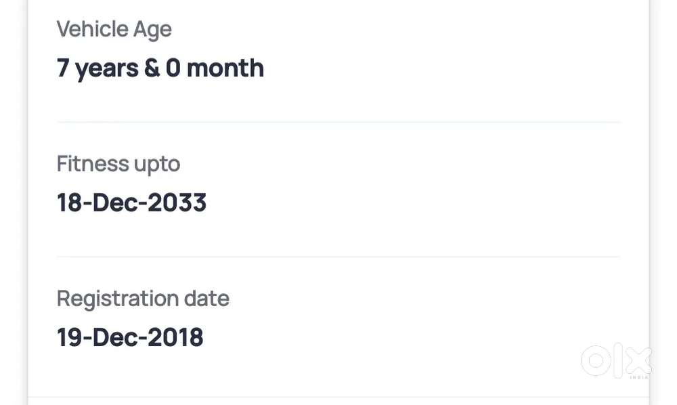Screen dimensions: 677x405
Task: Click the Fitness upto label
Action: [x=118, y=164]
